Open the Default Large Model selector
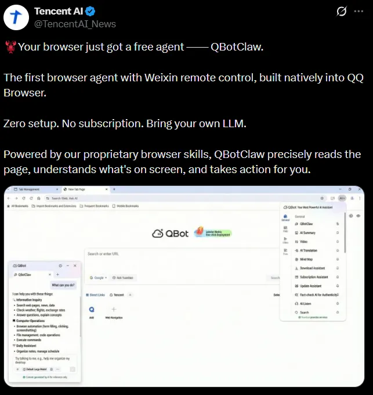 35,369
